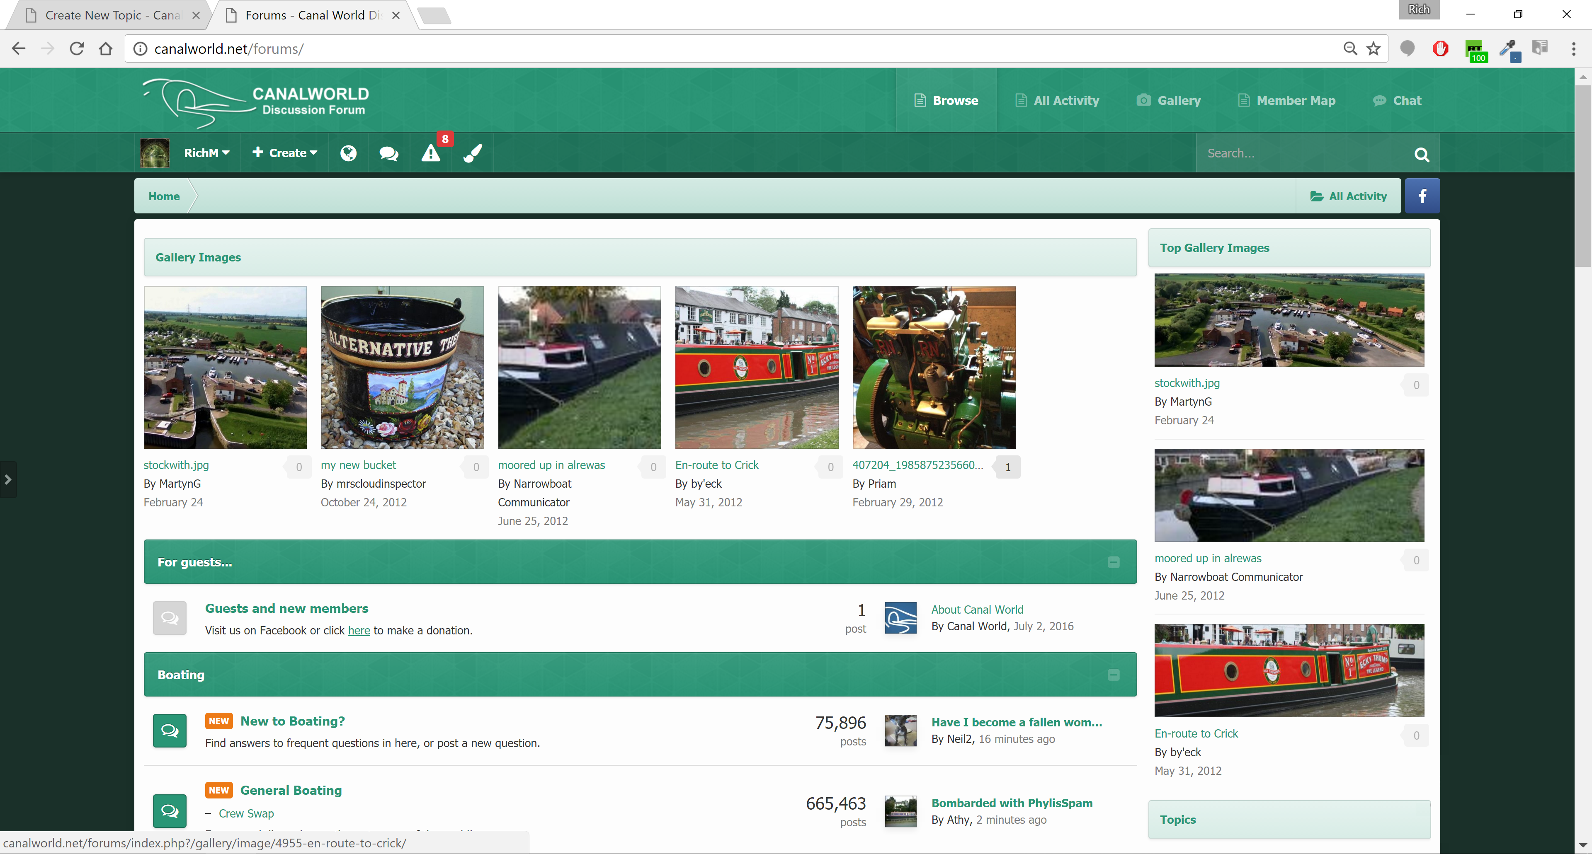Click the Athy avatar thumbnail
The image size is (1592, 854).
(x=900, y=811)
